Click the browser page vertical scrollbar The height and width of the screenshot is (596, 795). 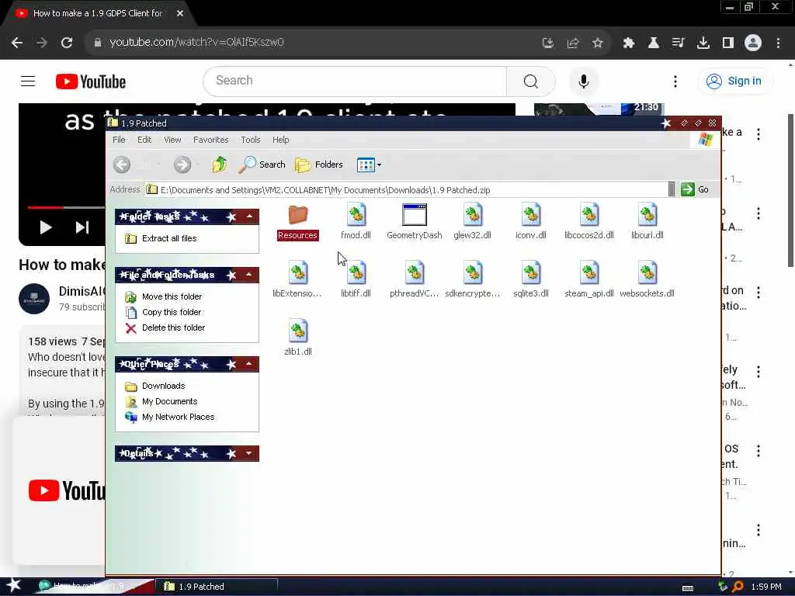point(790,190)
